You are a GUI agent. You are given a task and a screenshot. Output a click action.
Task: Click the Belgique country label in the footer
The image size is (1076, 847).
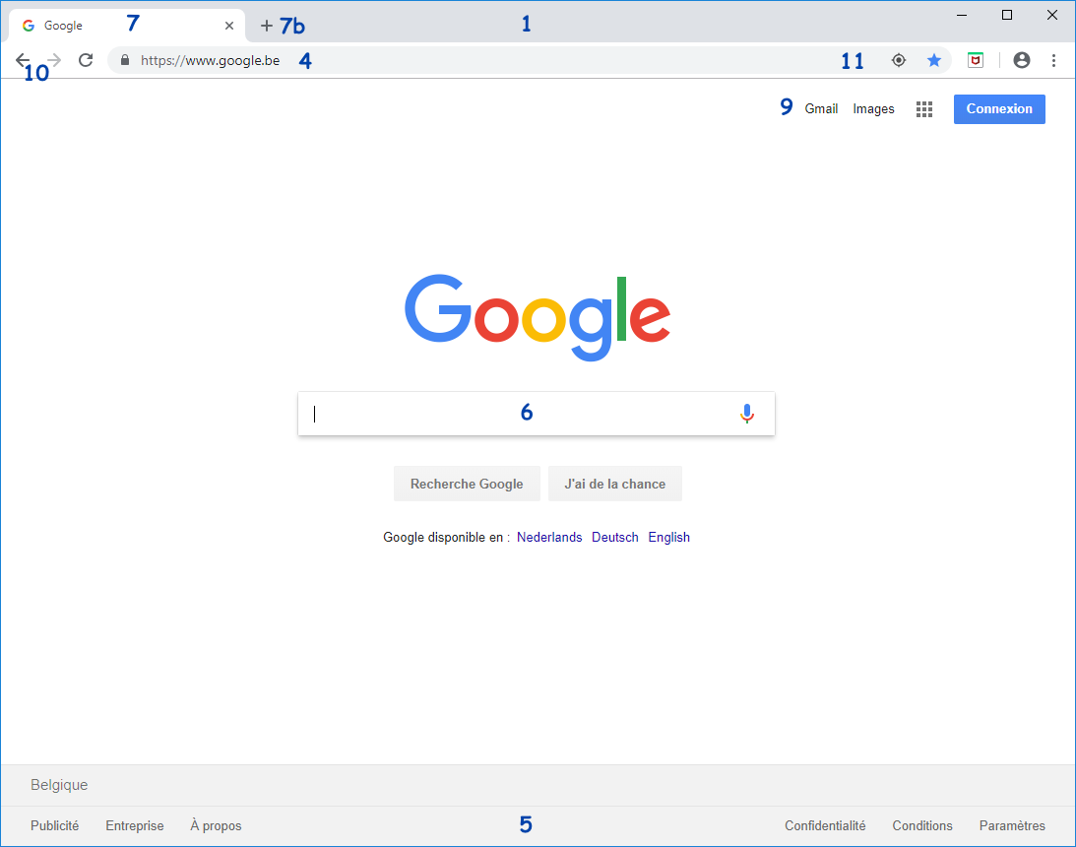pyautogui.click(x=59, y=785)
